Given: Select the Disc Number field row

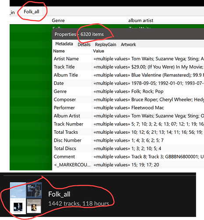Looking at the screenshot, I should [128, 140].
